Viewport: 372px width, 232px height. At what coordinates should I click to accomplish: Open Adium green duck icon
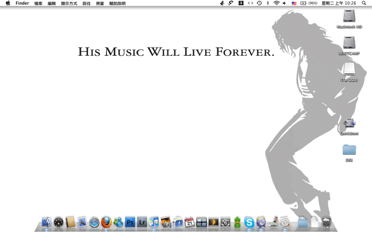click(x=237, y=222)
